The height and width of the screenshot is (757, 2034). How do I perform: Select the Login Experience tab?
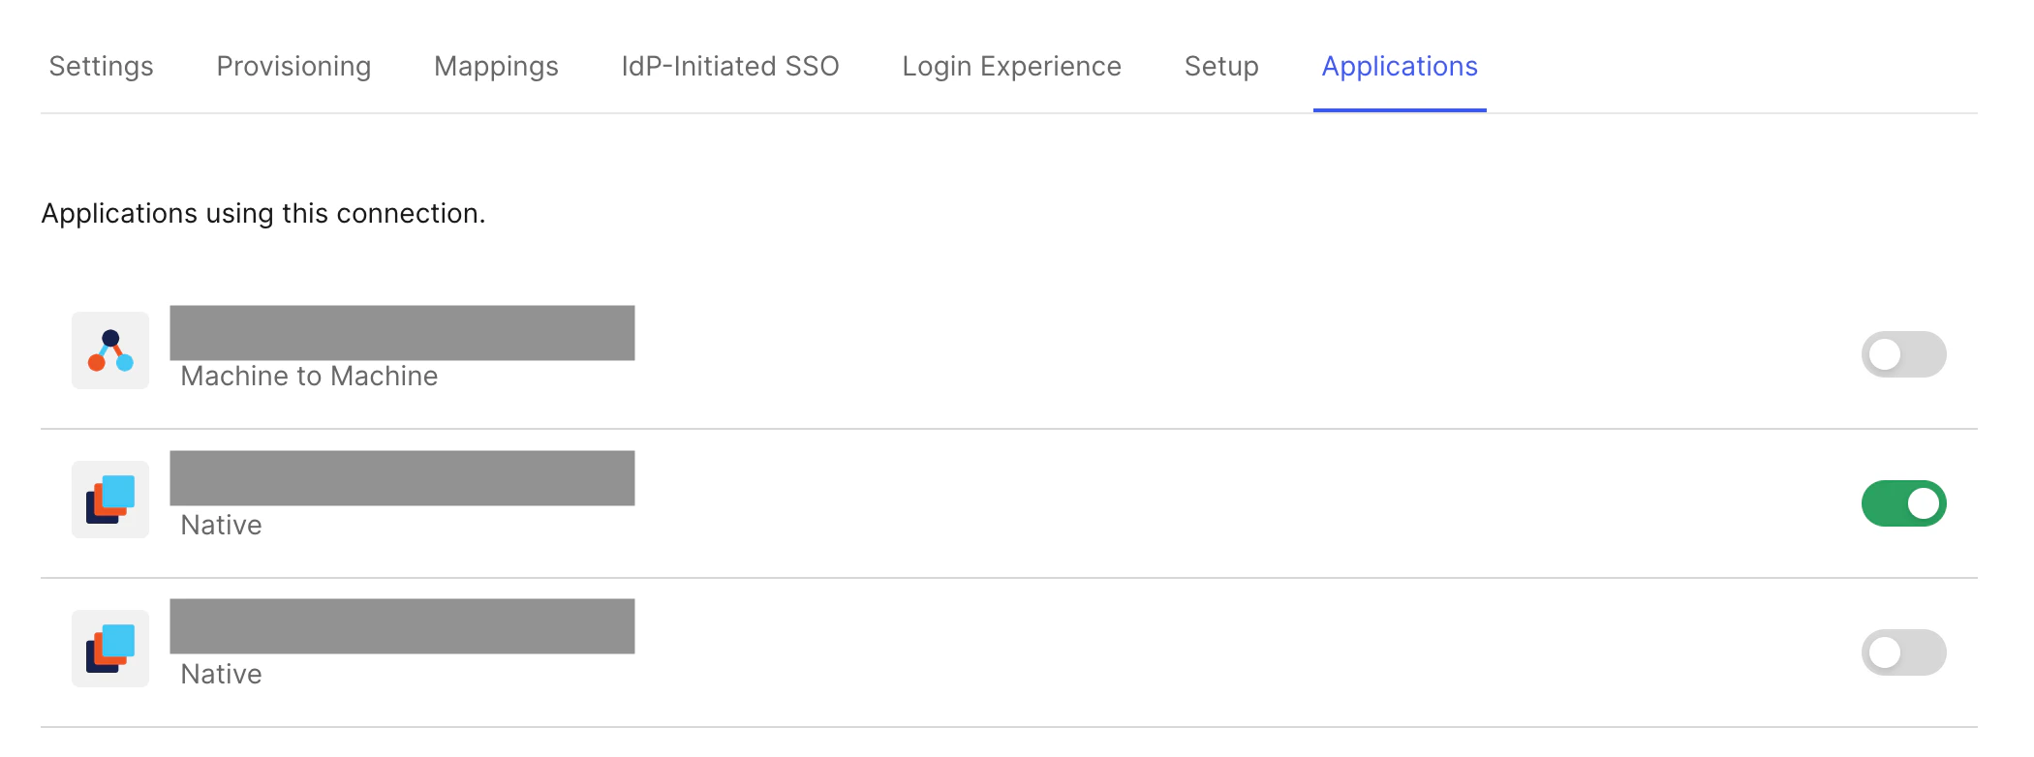coord(1011,66)
